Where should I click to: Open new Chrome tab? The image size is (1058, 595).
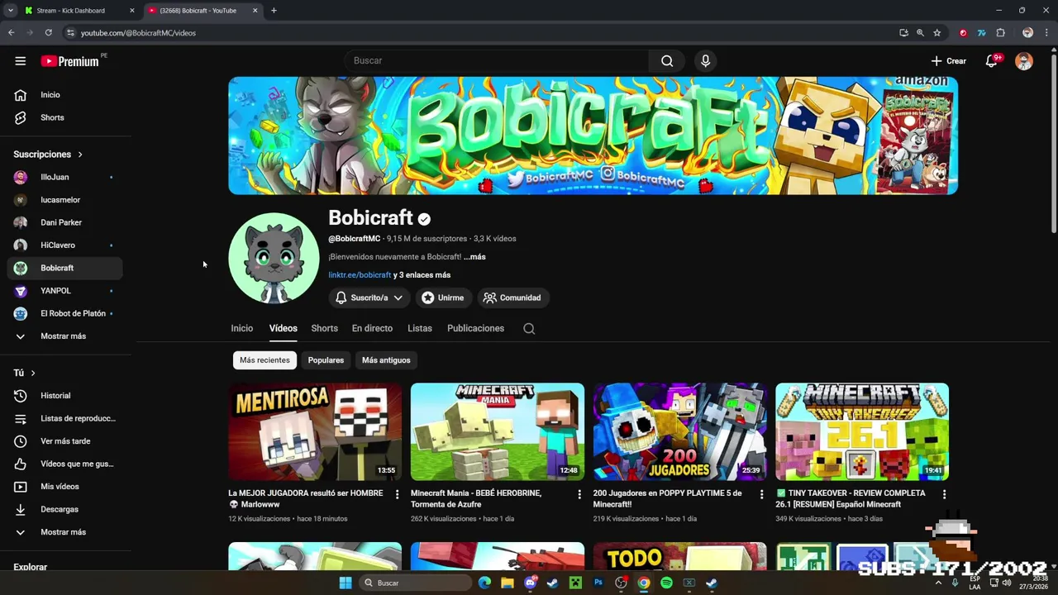pos(274,11)
